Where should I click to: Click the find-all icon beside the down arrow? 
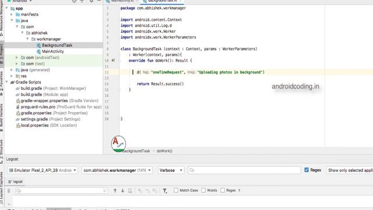pyautogui.click(x=130, y=191)
